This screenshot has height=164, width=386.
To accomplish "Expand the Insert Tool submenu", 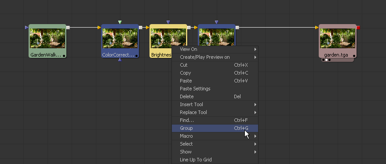I will tap(215, 104).
